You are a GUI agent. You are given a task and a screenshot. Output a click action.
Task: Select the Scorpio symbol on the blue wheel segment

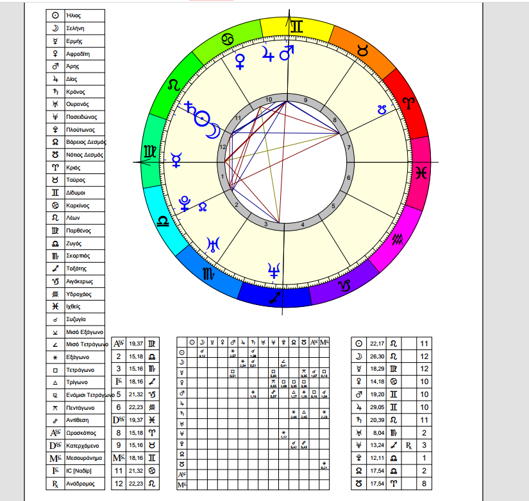[210, 274]
